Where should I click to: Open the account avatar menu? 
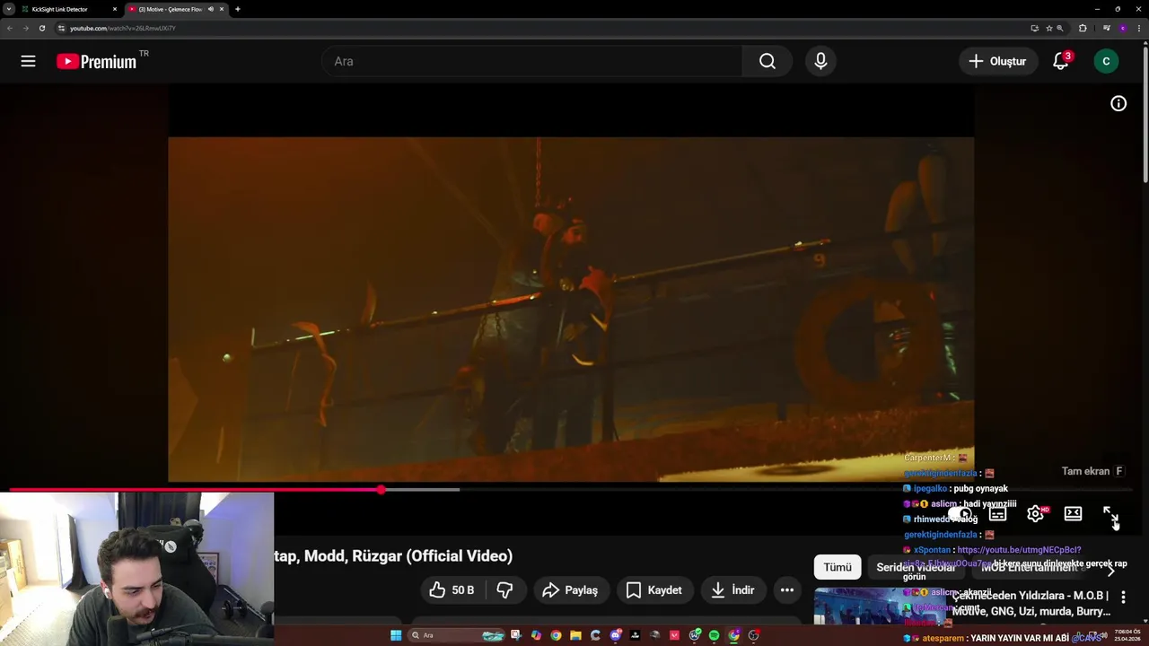1106,61
